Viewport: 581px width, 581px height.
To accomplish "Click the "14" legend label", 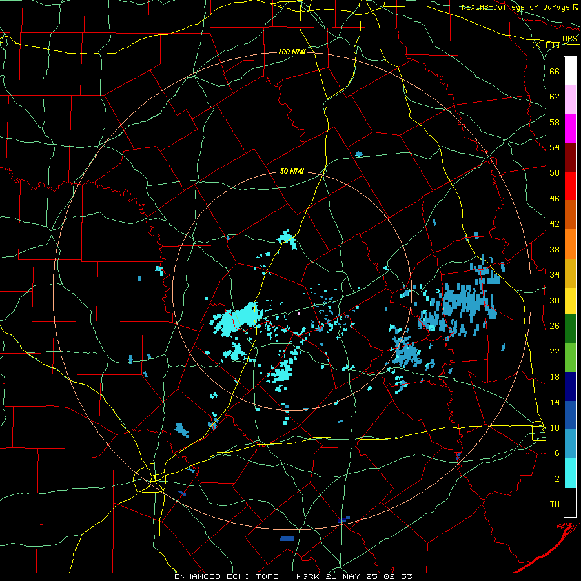I will click(x=555, y=402).
